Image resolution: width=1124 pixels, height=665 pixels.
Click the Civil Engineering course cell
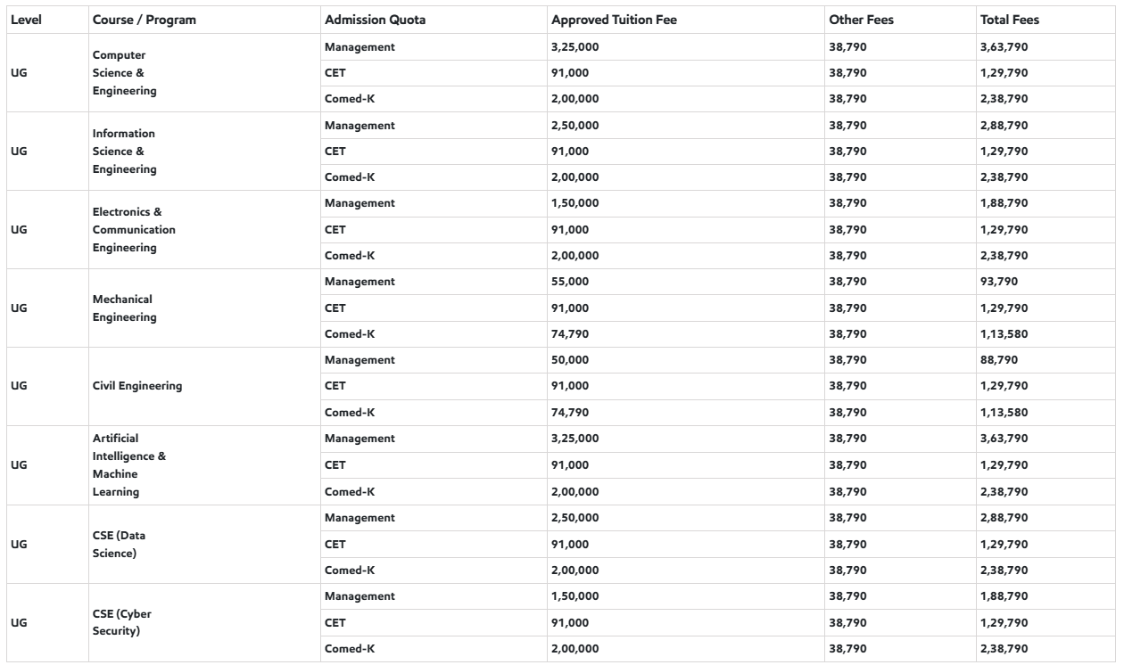[137, 386]
